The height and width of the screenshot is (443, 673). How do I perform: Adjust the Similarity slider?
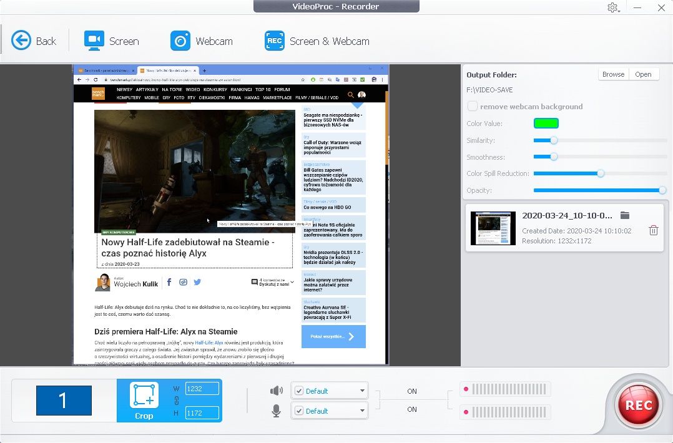tap(554, 140)
